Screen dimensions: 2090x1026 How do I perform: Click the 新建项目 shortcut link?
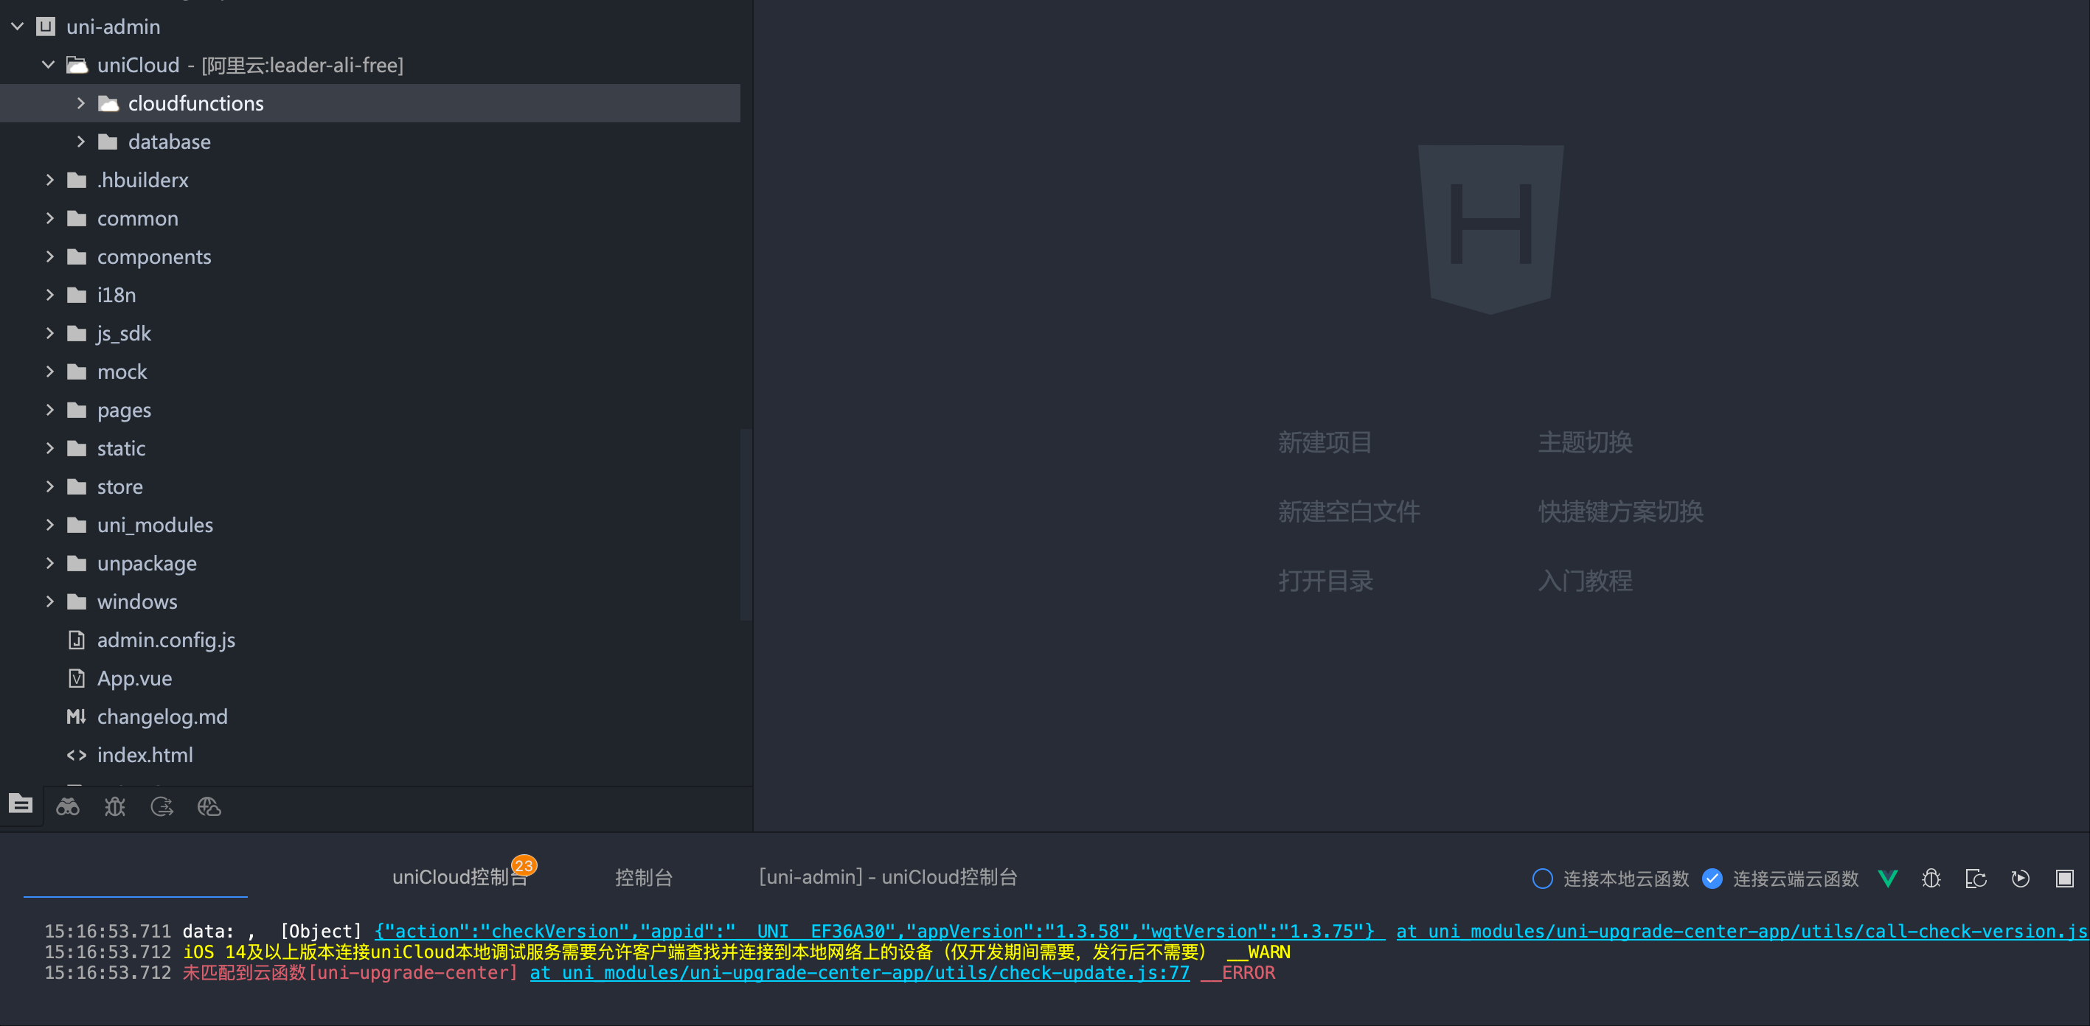[x=1325, y=442]
